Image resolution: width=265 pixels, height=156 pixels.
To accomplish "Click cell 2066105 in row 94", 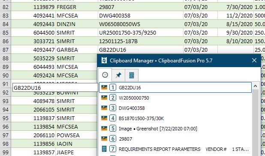I will pyautogui.click(x=33, y=110).
